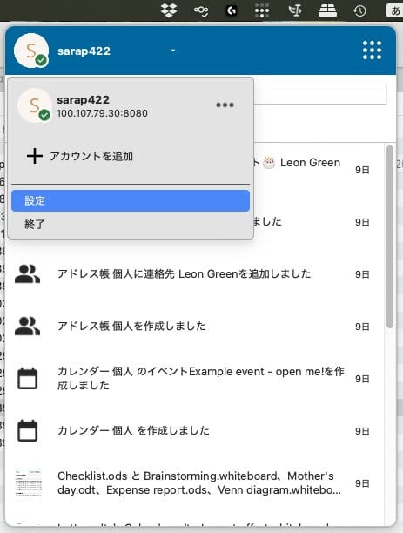Click the plus icon beside アカウントを追加

[35, 156]
